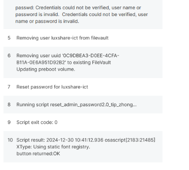This screenshot has width=189, height=170.
Task: Click the 'Updating preboot volume.' line
Action: pyautogui.click(x=46, y=69)
